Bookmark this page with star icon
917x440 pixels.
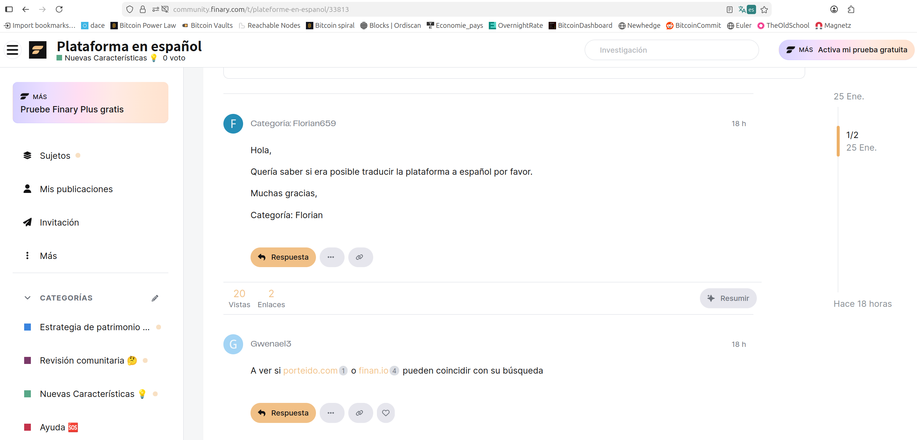point(764,10)
